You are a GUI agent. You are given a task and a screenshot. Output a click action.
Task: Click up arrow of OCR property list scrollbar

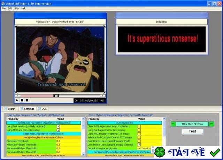164,119
